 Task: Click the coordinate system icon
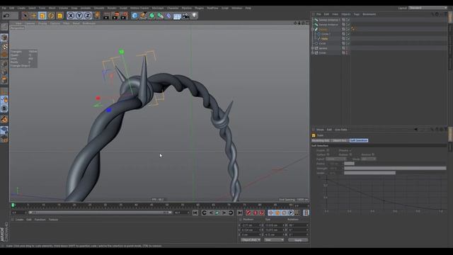pyautogui.click(x=97, y=16)
